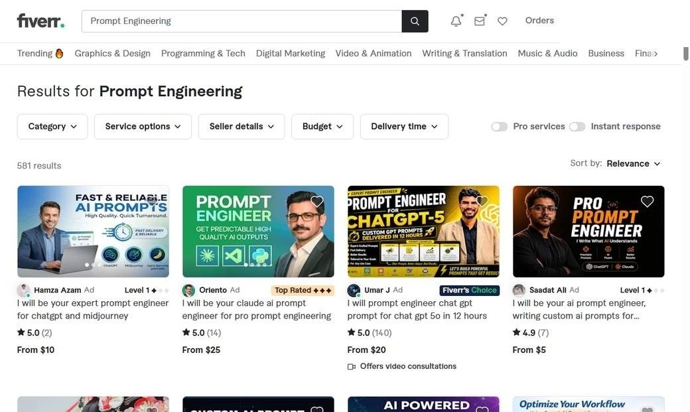The height and width of the screenshot is (412, 690).
Task: Click the From $25 price
Action: tap(201, 350)
